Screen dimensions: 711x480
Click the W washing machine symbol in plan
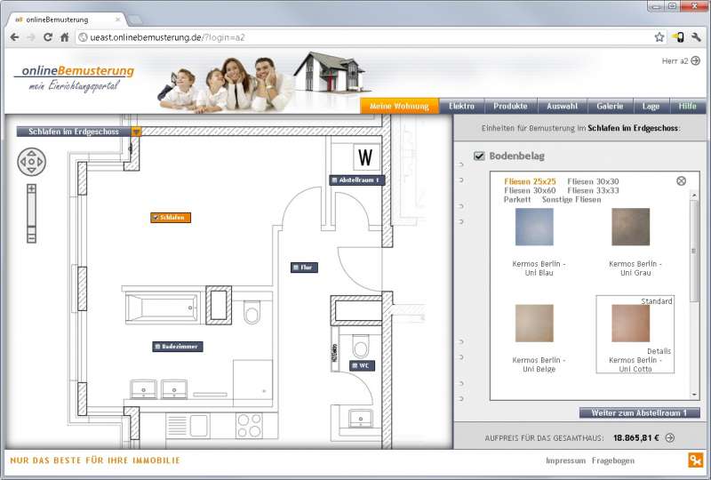(365, 157)
